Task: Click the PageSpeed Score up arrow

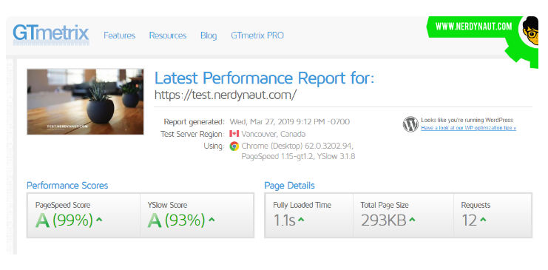Action: tap(99, 220)
